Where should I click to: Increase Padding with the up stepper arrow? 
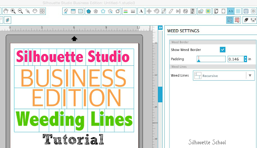coord(245,57)
